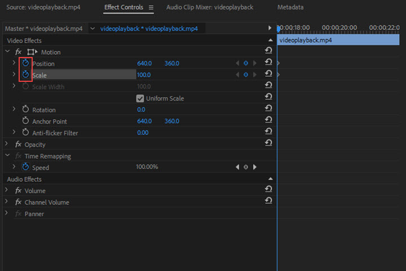Reset the Opacity effect
The height and width of the screenshot is (271, 406).
[x=268, y=144]
